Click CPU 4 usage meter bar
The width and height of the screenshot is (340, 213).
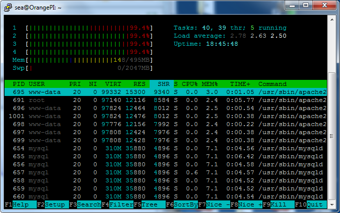point(89,52)
